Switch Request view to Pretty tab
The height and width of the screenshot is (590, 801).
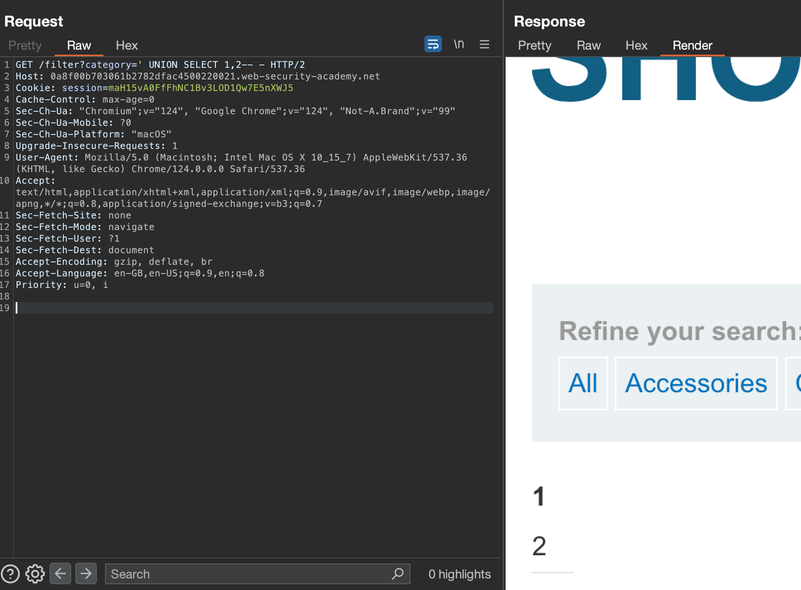click(25, 46)
